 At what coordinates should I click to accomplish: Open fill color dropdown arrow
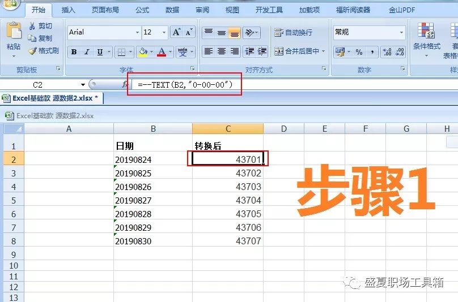point(151,52)
